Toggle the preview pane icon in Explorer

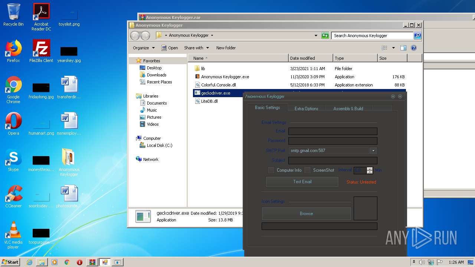point(403,48)
